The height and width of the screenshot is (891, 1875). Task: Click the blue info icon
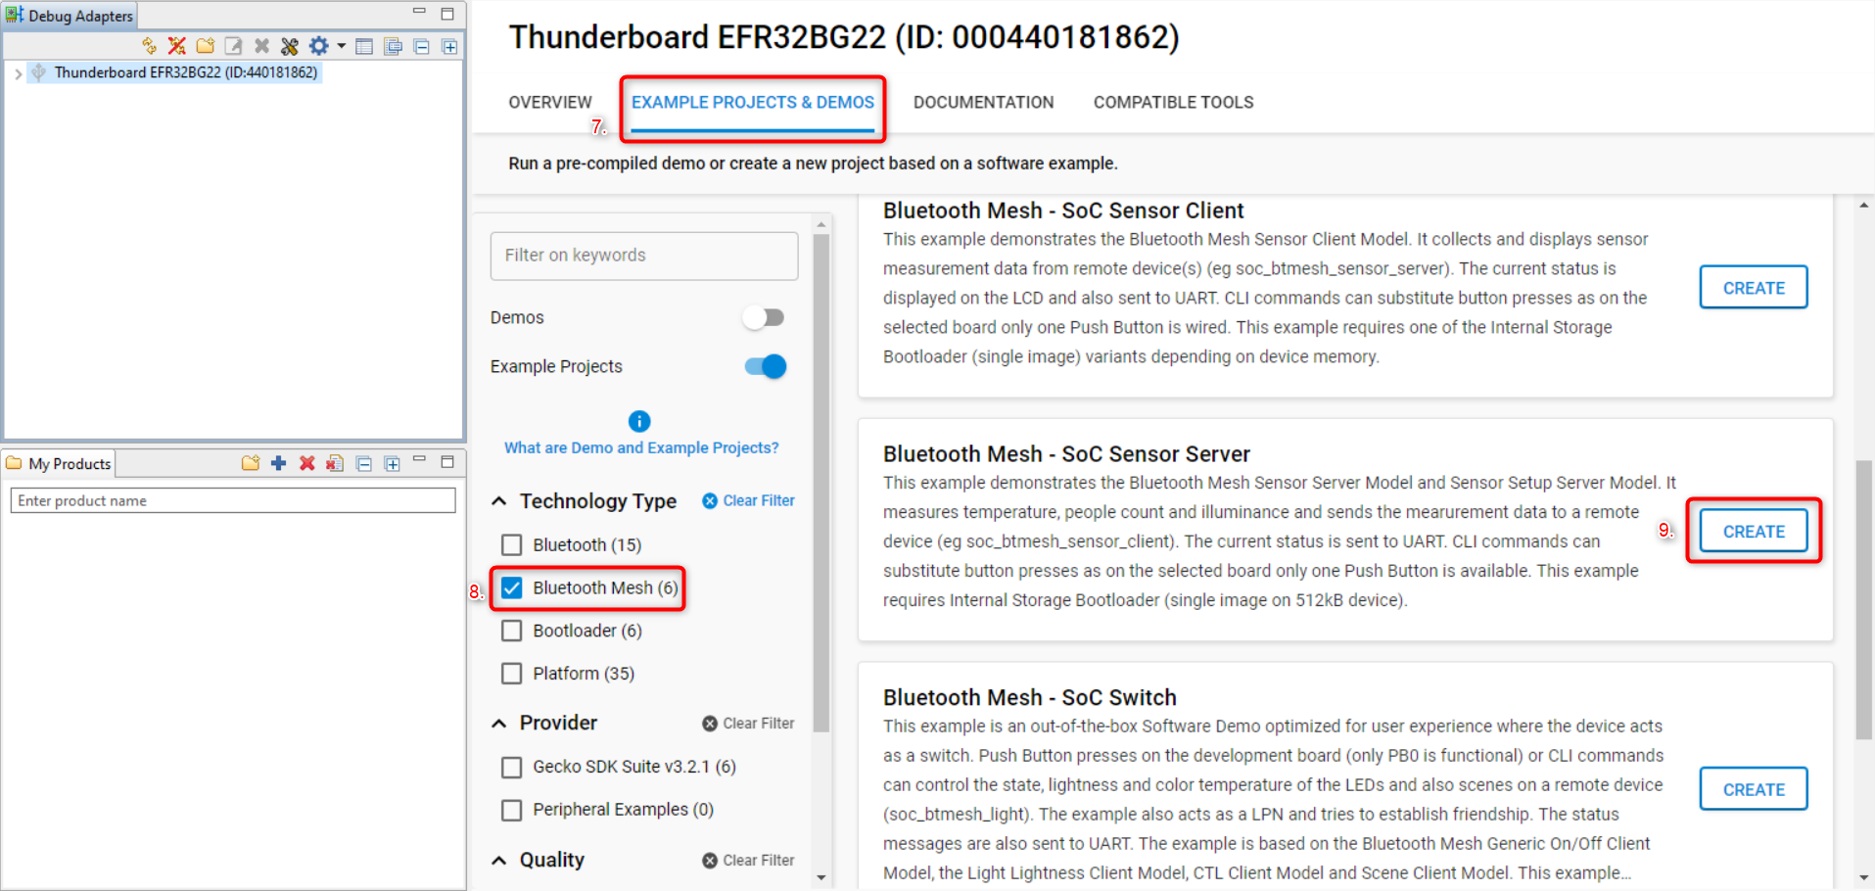pos(639,421)
